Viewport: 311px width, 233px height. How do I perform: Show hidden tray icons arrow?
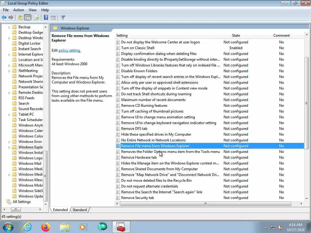[x=265, y=228]
